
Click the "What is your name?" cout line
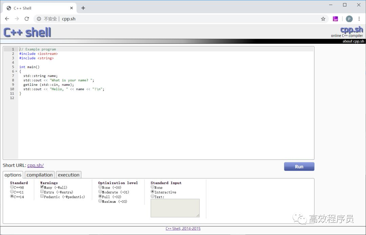point(59,80)
